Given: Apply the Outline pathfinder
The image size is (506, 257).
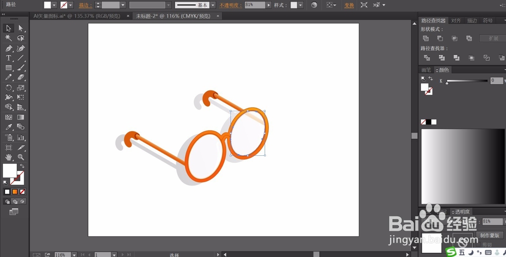Looking at the screenshot, I should click(486, 58).
